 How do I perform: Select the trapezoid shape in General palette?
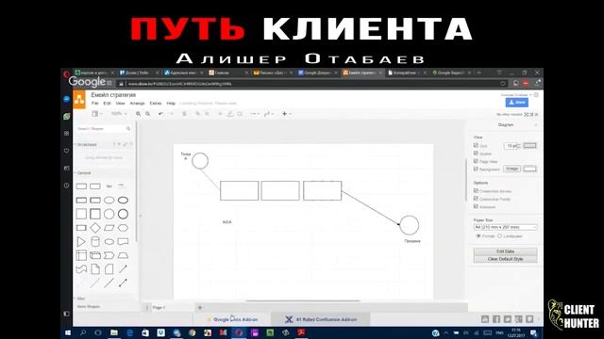(123, 255)
